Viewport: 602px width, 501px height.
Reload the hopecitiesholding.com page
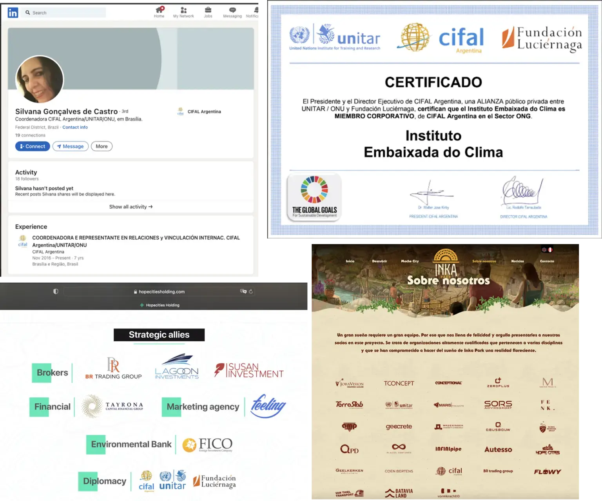pyautogui.click(x=251, y=291)
